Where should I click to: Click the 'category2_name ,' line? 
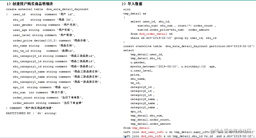tap(144, 103)
